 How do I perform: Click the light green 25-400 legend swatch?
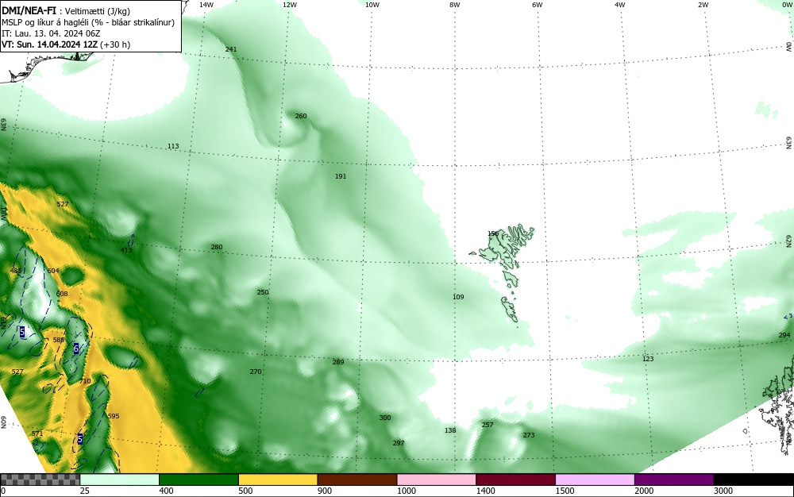coord(120,480)
